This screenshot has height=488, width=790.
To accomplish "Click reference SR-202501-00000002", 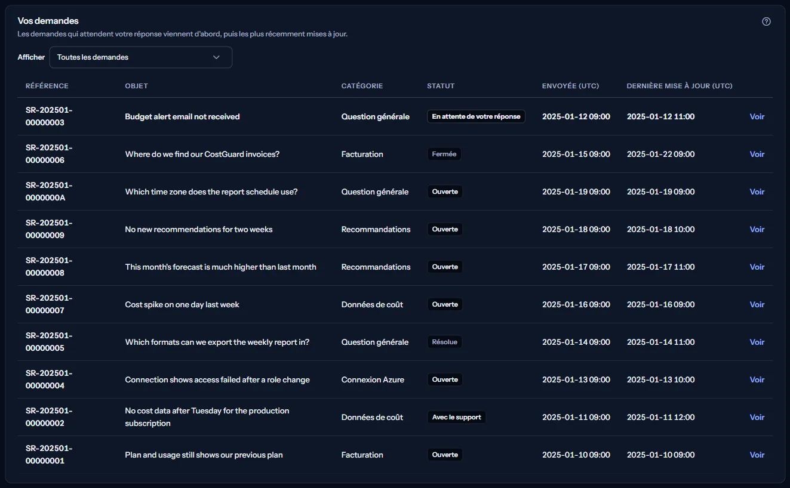I will 49,417.
